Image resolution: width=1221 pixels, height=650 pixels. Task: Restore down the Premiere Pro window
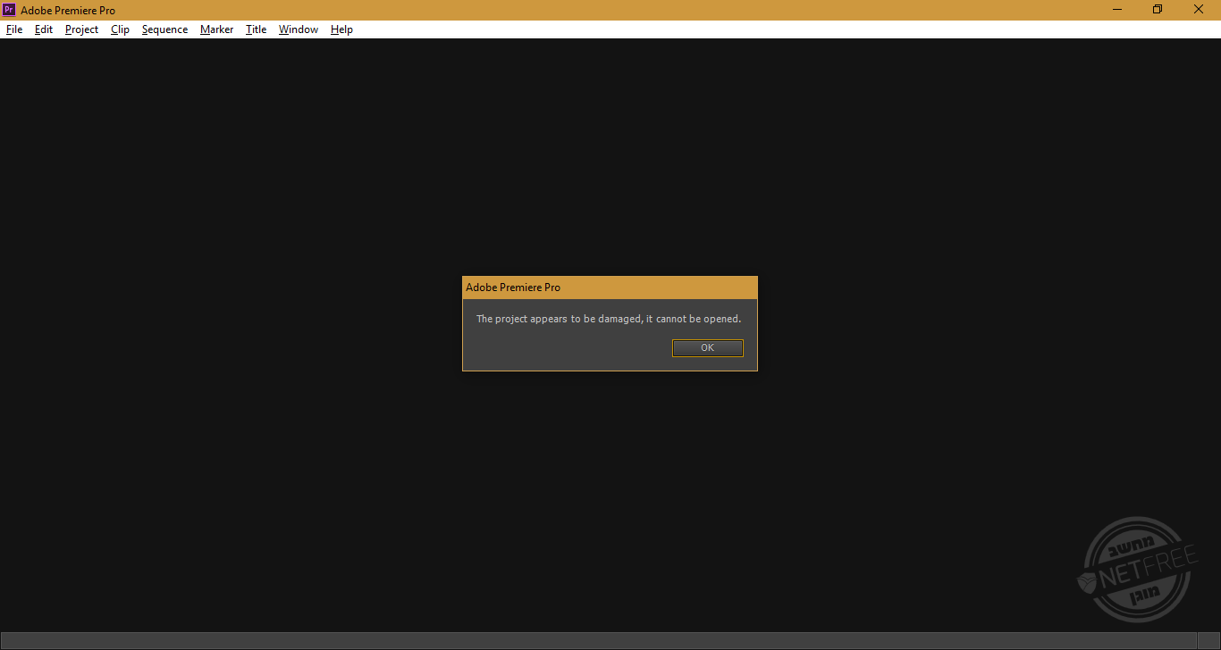pyautogui.click(x=1158, y=10)
